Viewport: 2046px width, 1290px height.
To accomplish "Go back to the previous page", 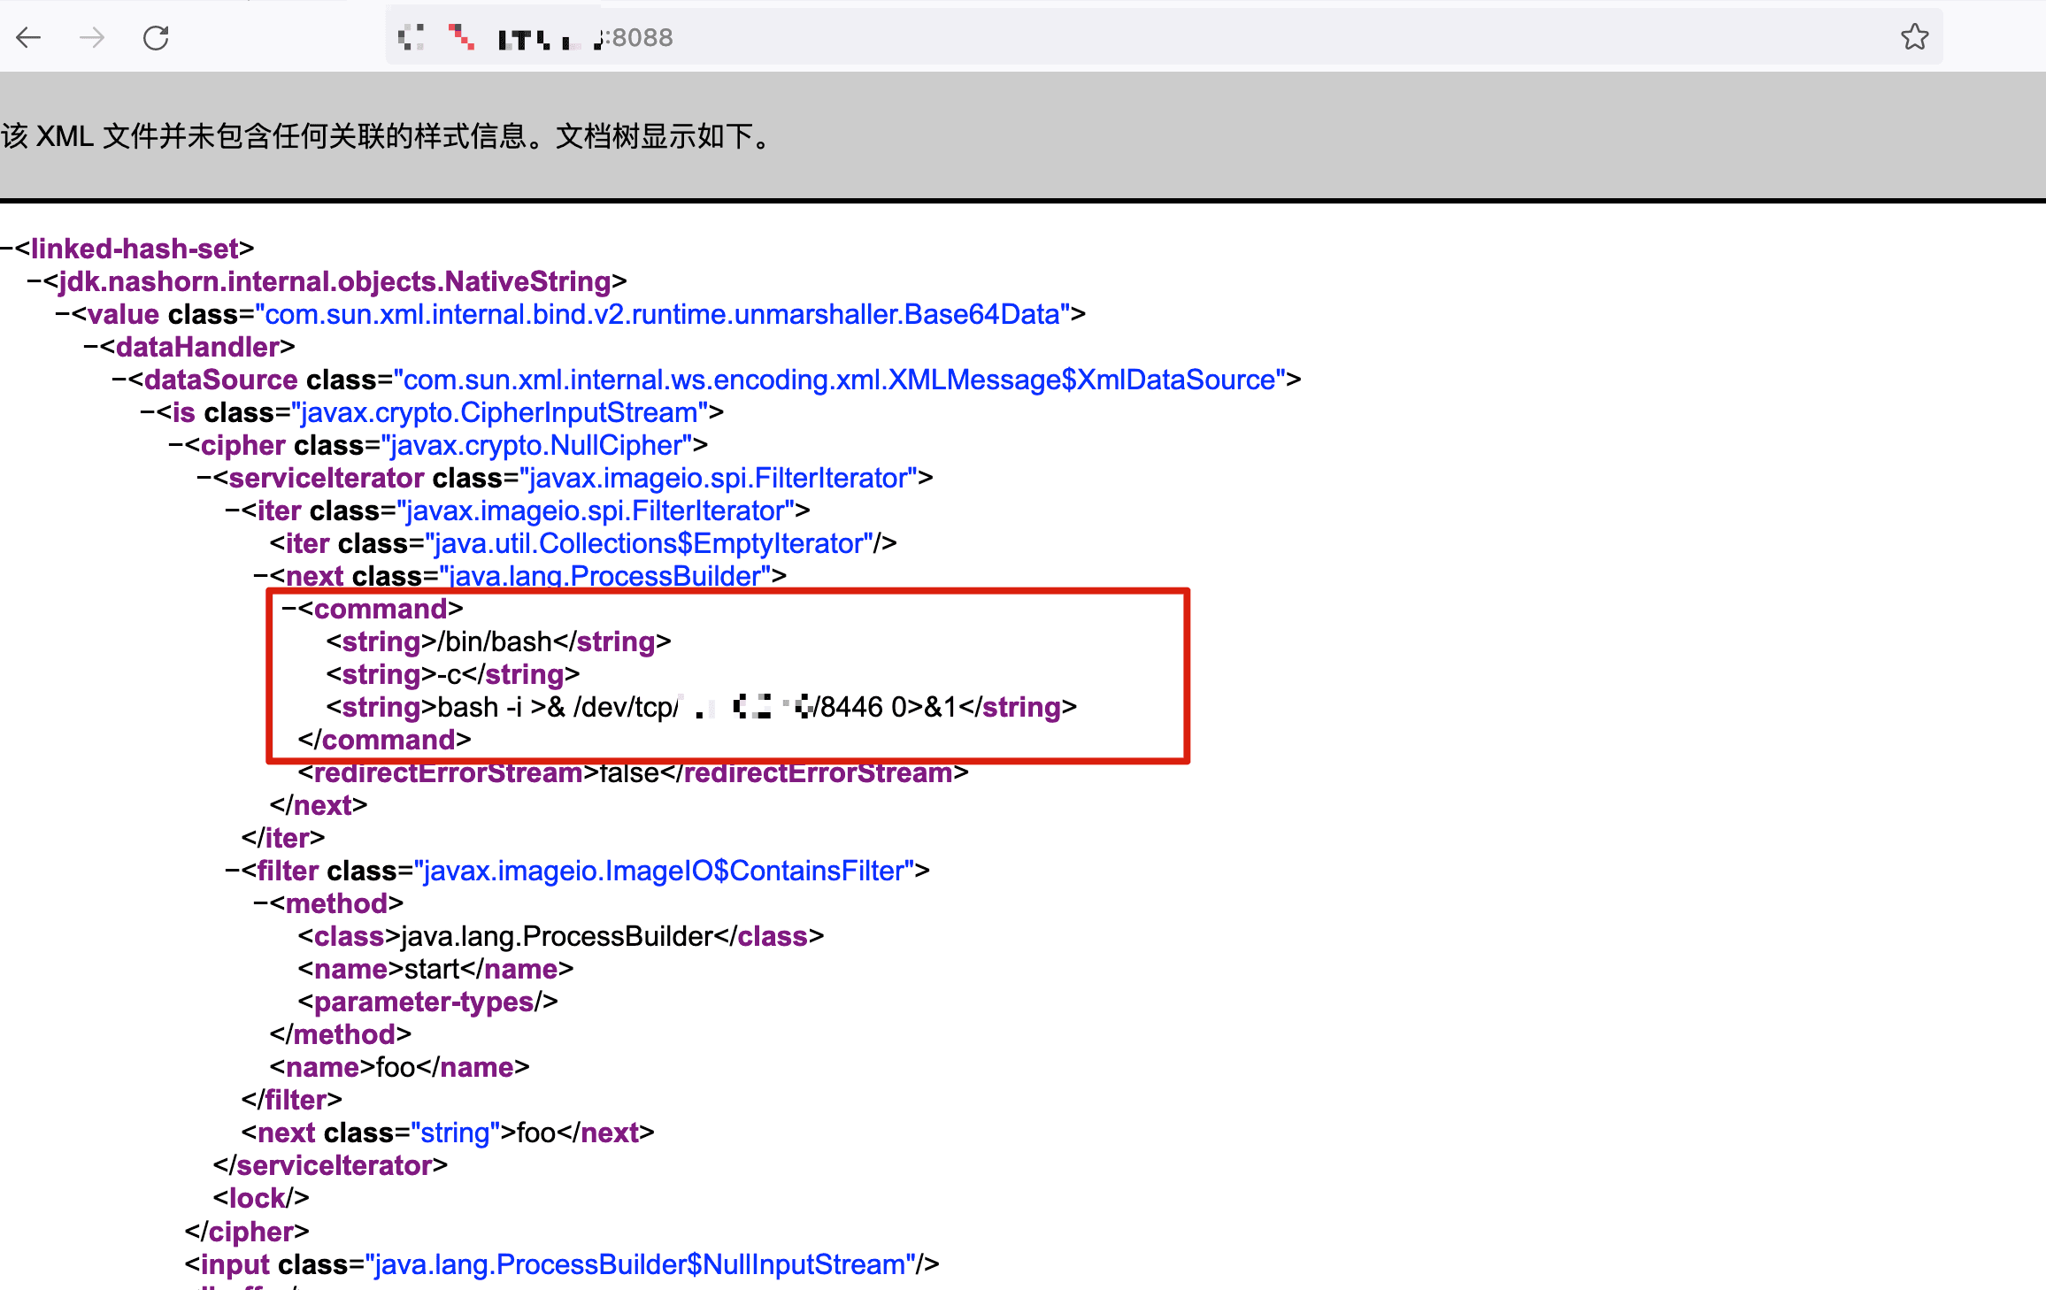I will point(29,37).
